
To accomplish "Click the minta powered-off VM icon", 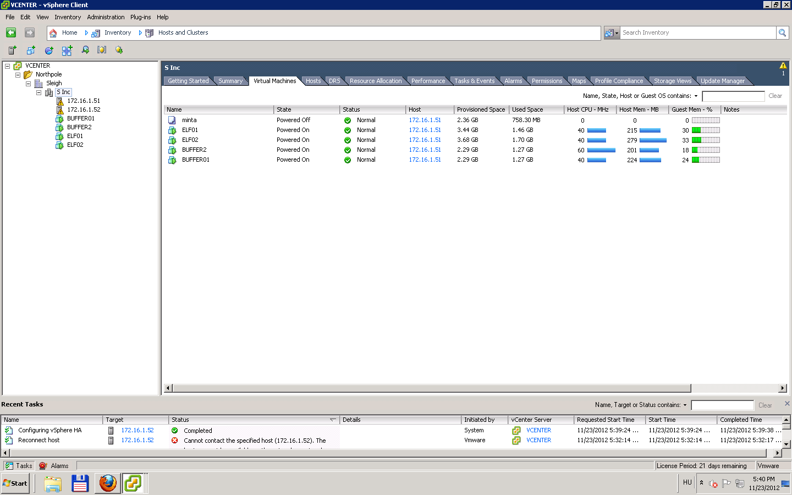I will tap(172, 120).
